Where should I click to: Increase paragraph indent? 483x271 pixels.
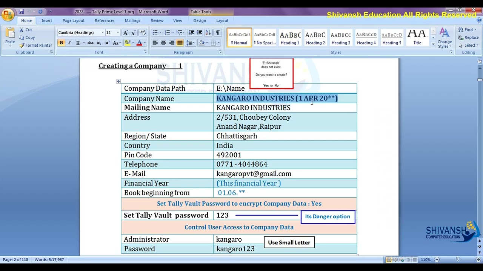point(199,33)
